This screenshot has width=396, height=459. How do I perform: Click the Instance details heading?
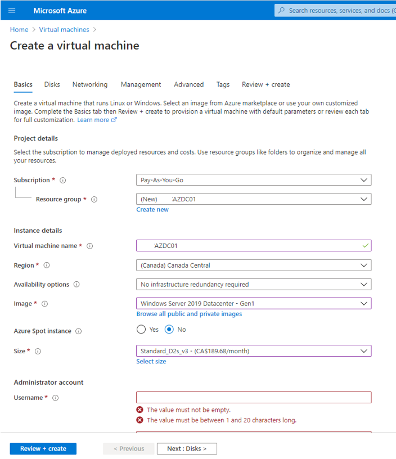coord(38,231)
